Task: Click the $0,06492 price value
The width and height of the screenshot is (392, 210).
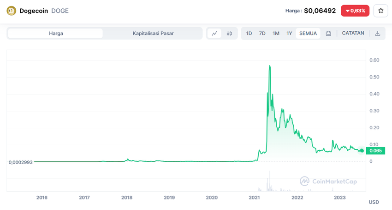Action: click(320, 11)
